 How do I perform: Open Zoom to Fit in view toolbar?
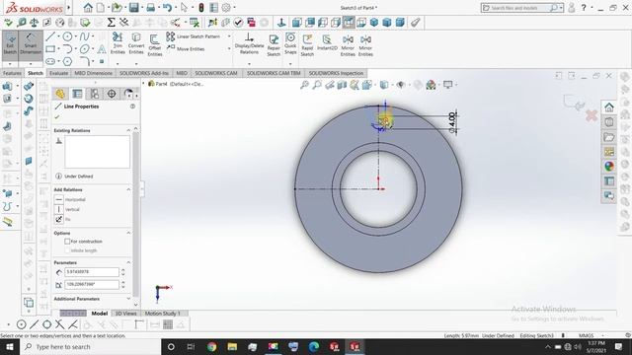point(305,85)
